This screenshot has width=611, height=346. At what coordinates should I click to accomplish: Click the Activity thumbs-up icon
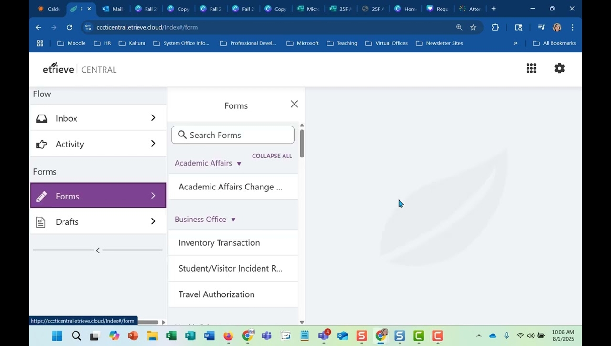pos(42,144)
